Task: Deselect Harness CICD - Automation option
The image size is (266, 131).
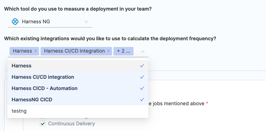Action: point(78,88)
